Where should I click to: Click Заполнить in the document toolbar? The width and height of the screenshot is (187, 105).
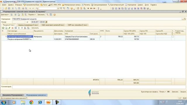pos(41,15)
